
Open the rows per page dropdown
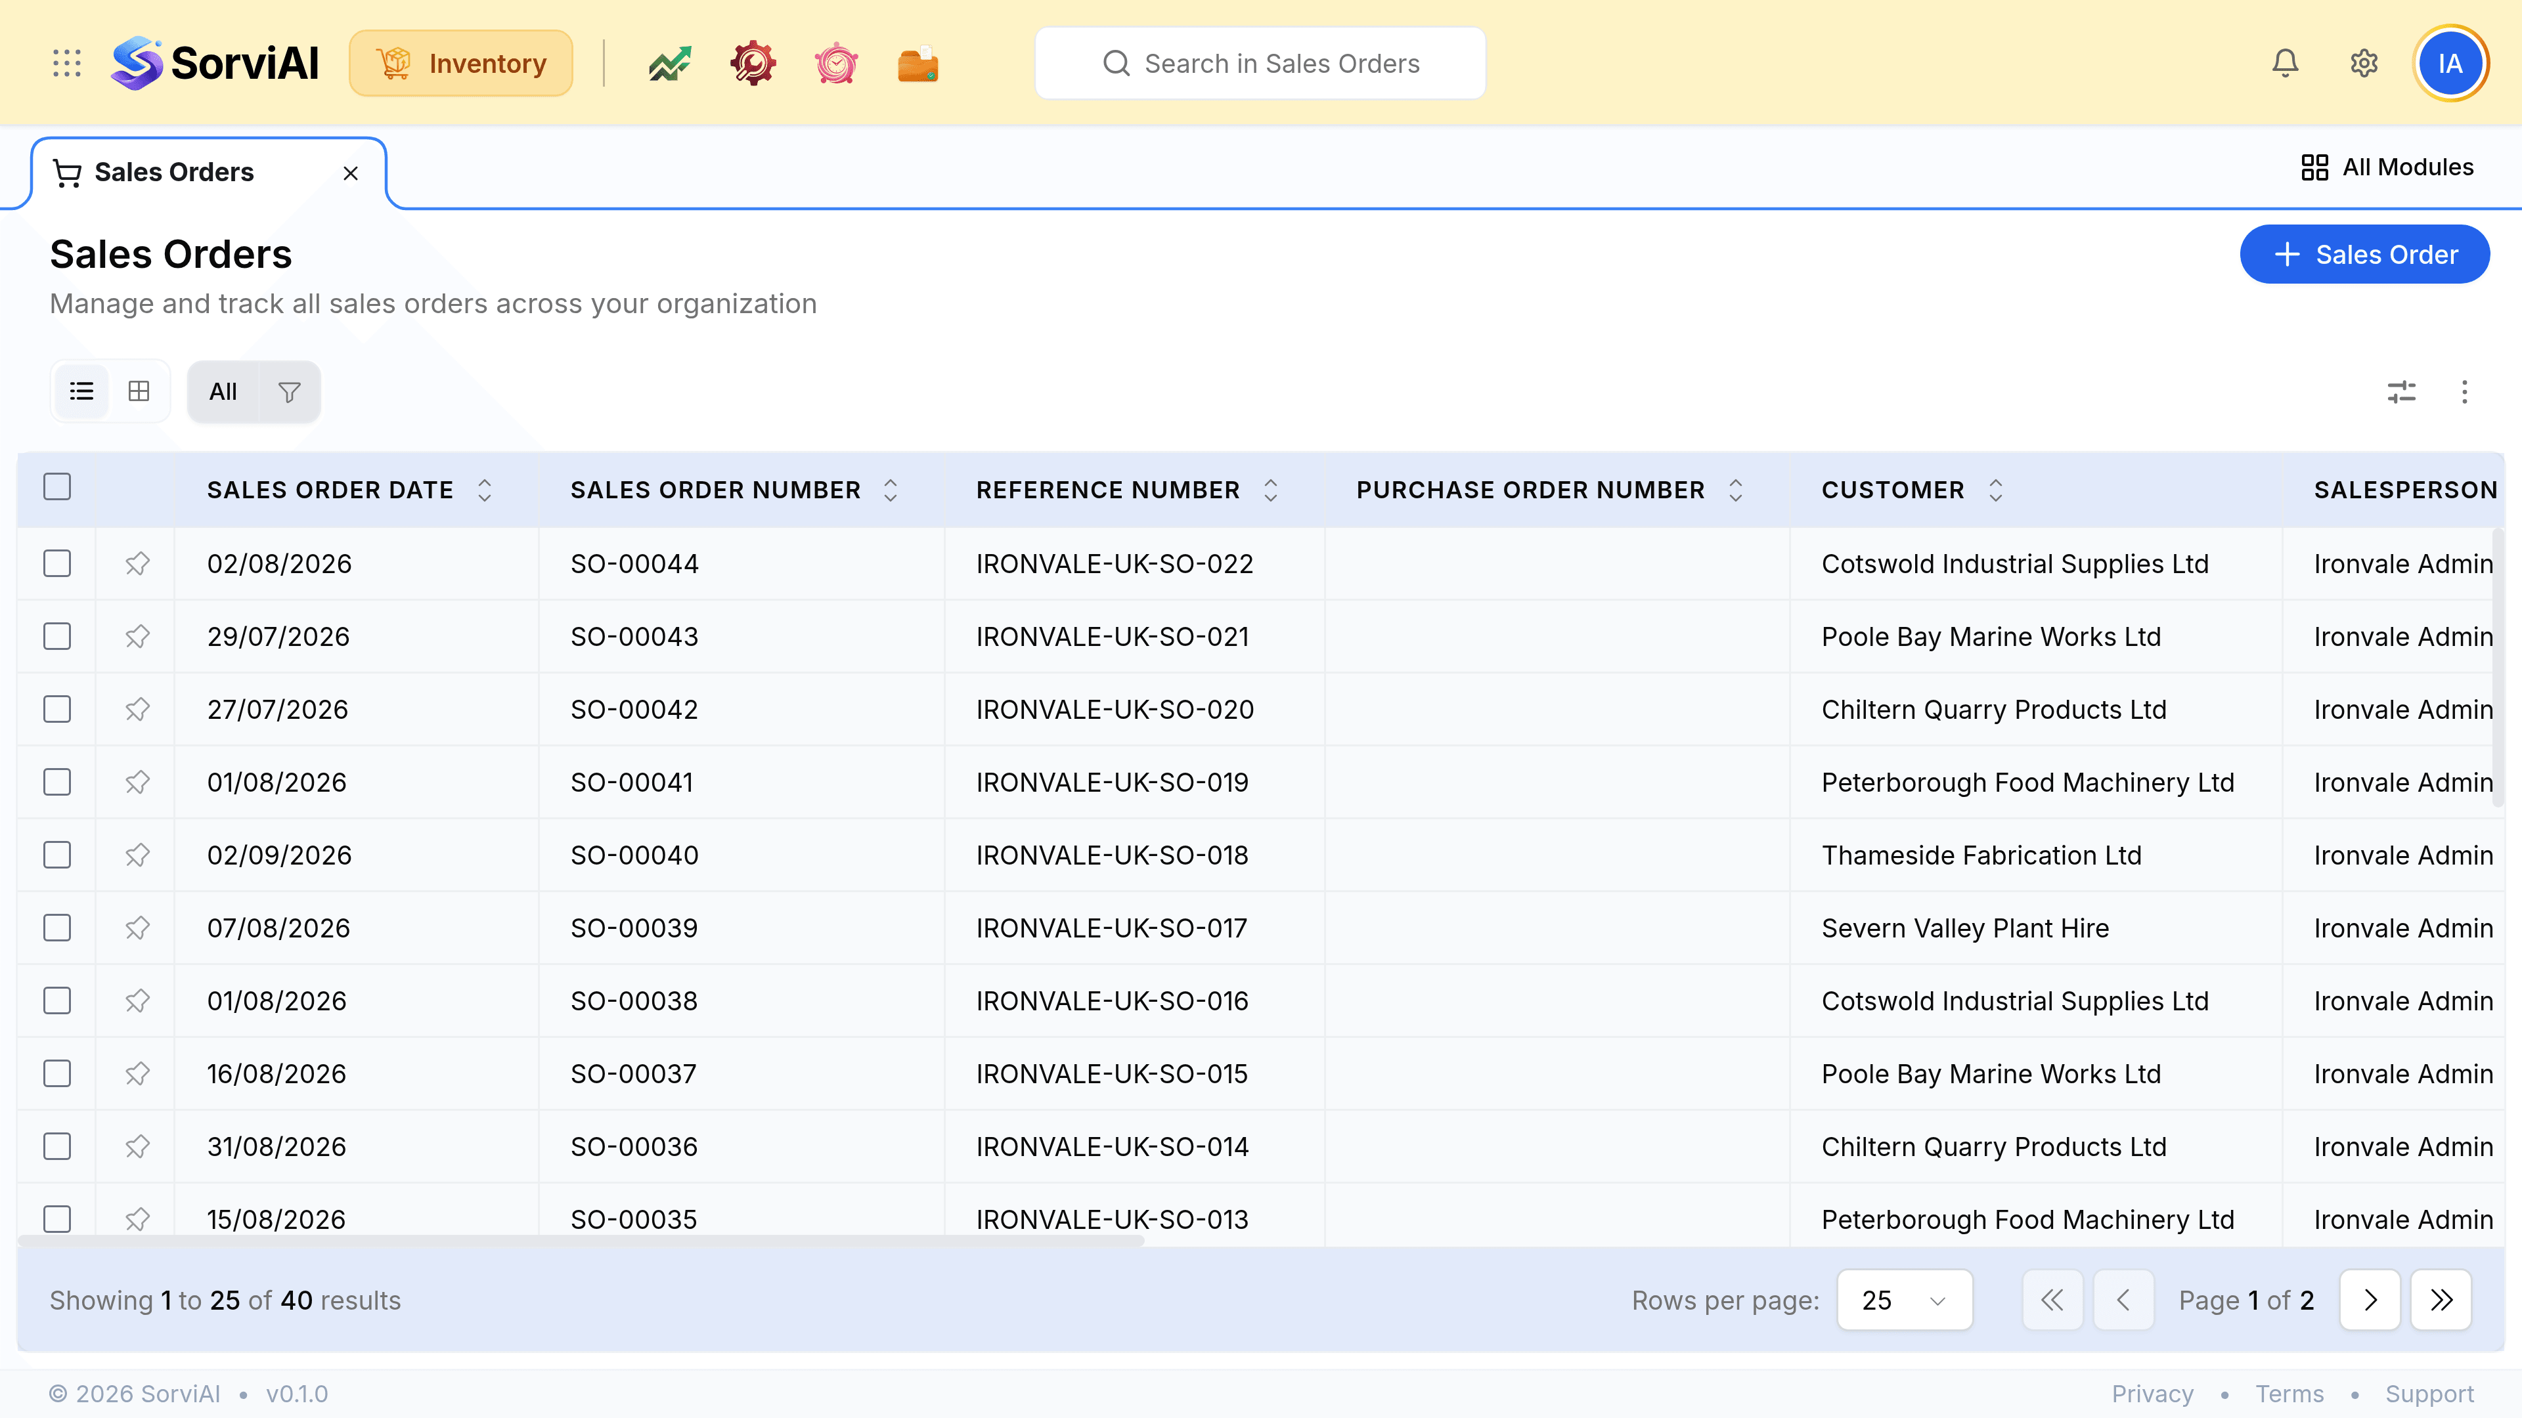1904,1300
